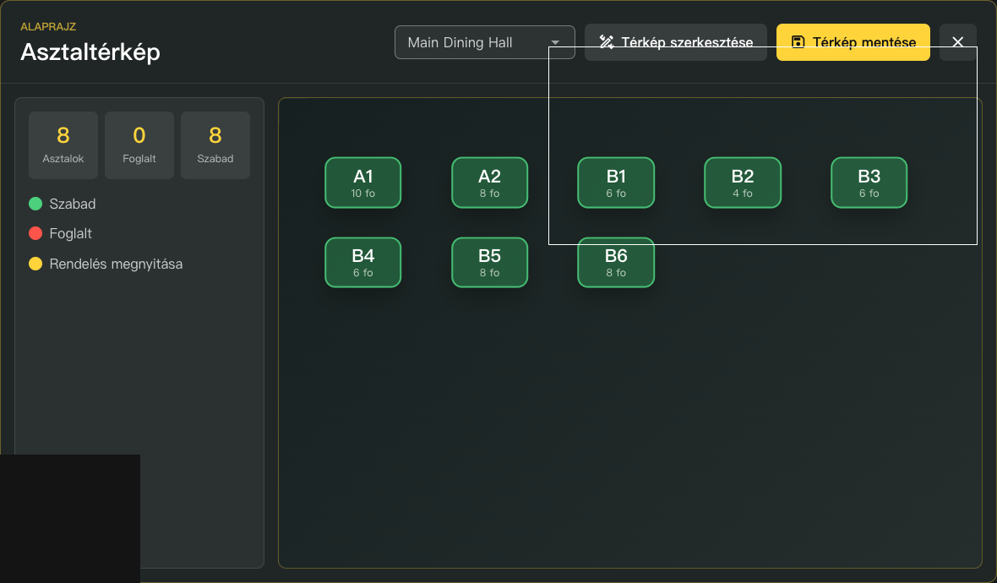Image resolution: width=997 pixels, height=583 pixels.
Task: Open table B4 on the map
Action: (x=363, y=263)
